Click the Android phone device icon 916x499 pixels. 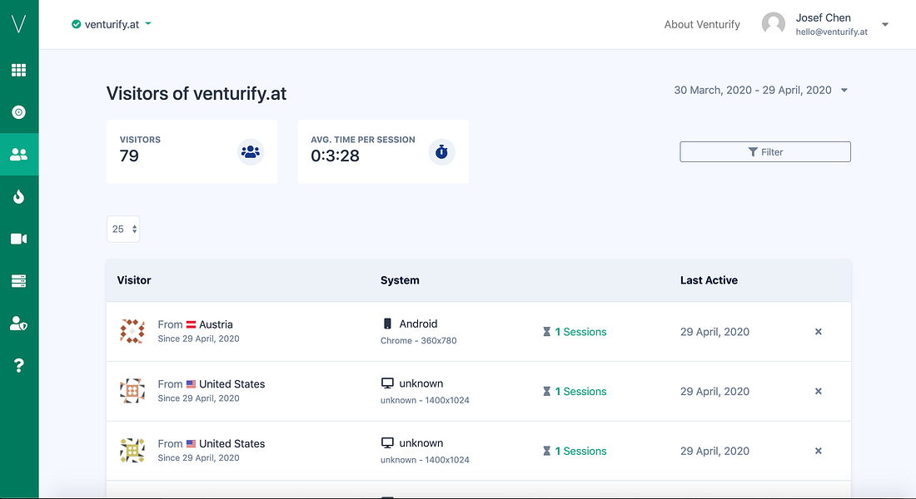pyautogui.click(x=386, y=324)
